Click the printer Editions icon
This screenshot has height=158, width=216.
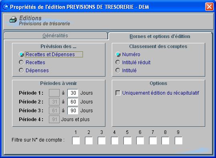tap(13, 20)
